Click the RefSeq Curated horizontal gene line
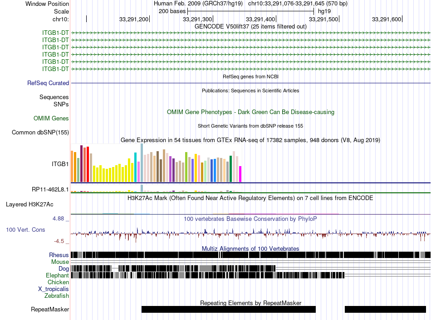This screenshot has width=431, height=320. tap(250, 83)
